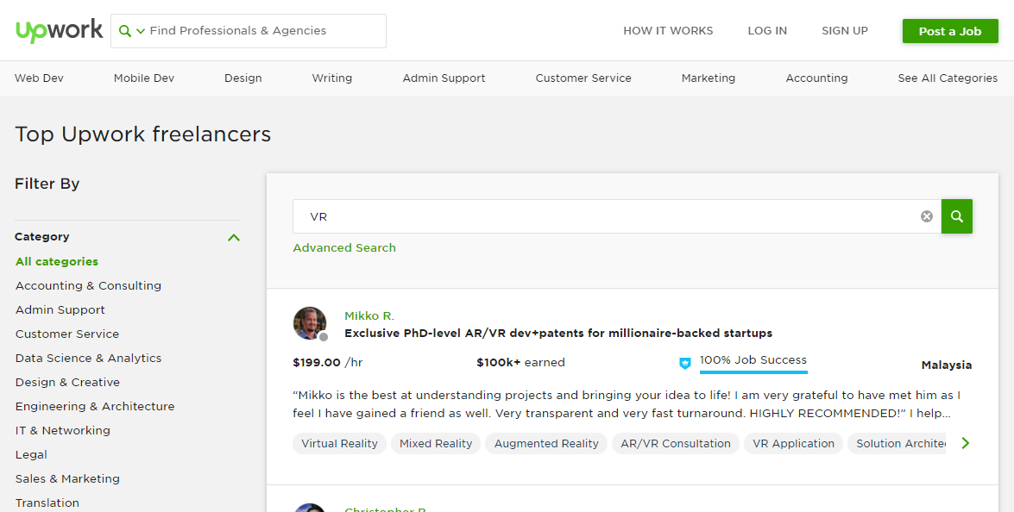
Task: Click the $100k+ earned text
Action: coord(520,363)
